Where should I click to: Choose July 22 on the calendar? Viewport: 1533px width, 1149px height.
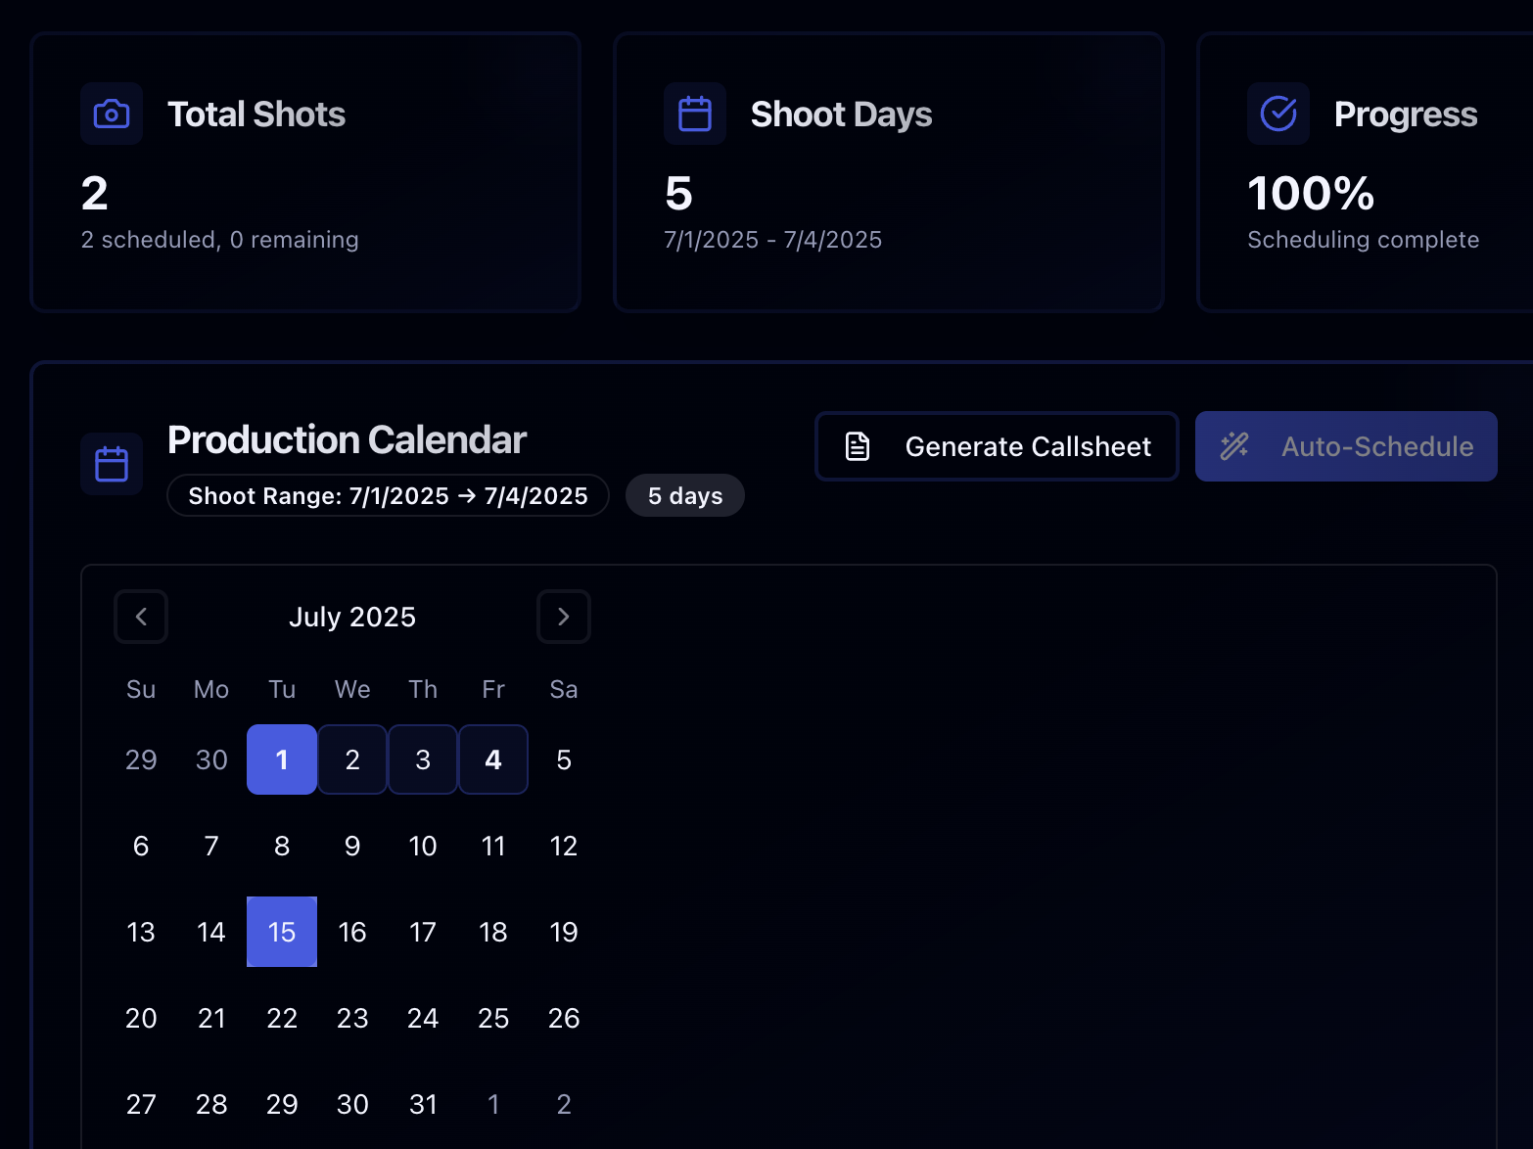(x=282, y=1018)
